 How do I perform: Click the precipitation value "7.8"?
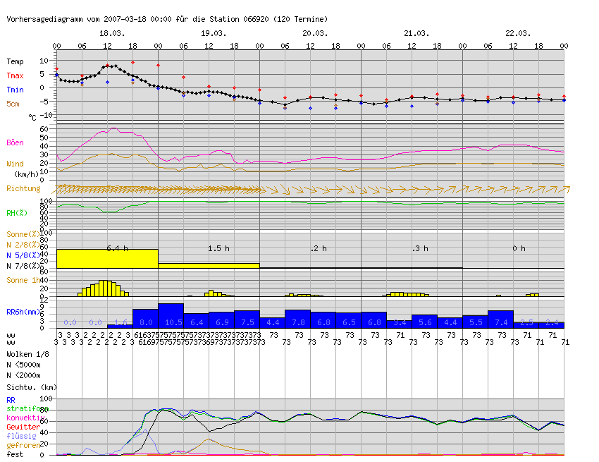coord(298,322)
